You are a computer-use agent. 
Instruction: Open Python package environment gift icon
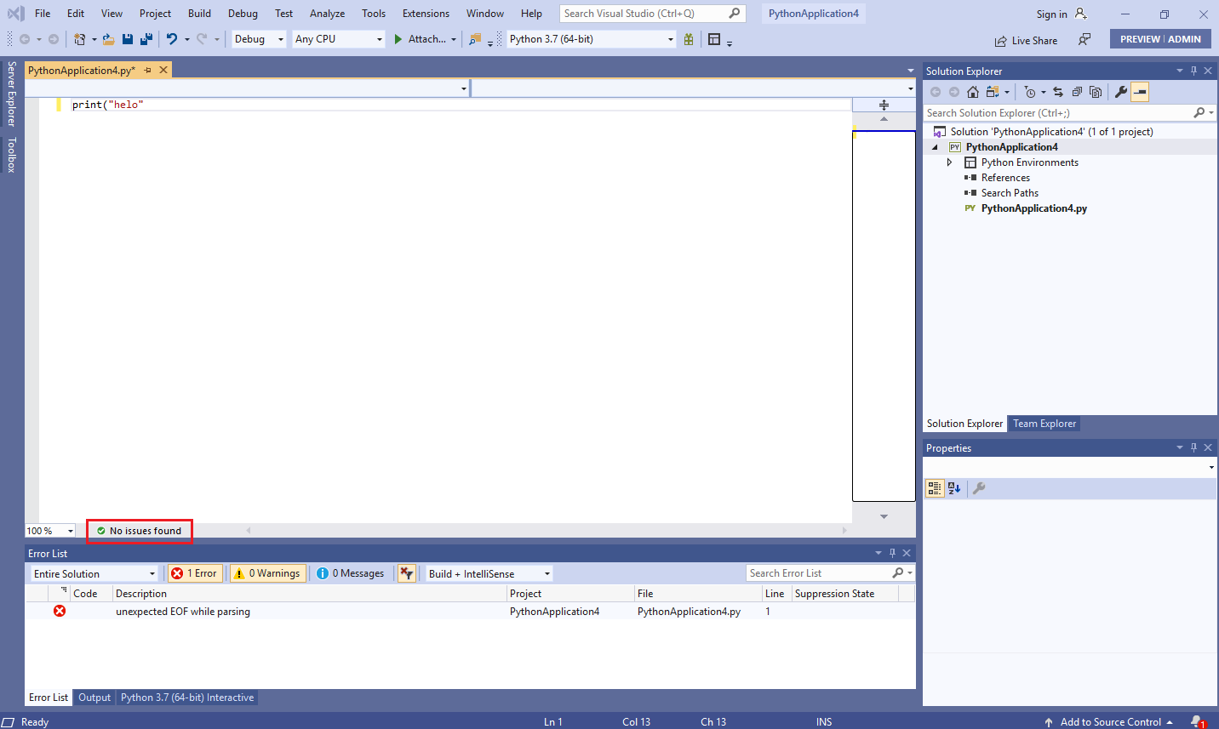click(x=689, y=39)
